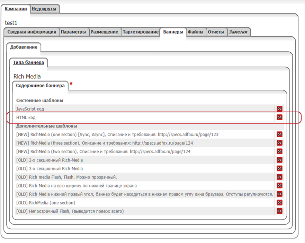Open the Кампании tab
This screenshot has height=243, width=305.
tap(16, 9)
